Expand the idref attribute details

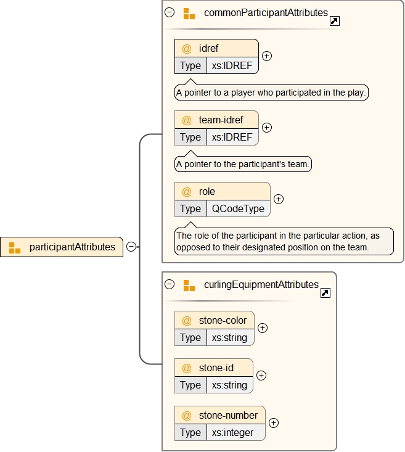(x=267, y=56)
